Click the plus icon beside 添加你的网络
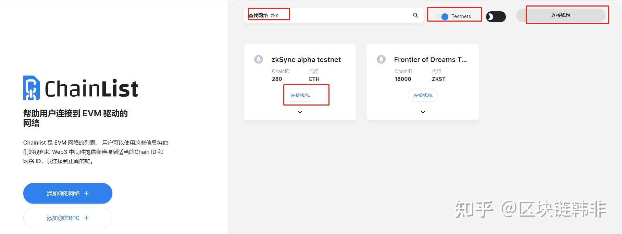The image size is (622, 234). point(86,193)
